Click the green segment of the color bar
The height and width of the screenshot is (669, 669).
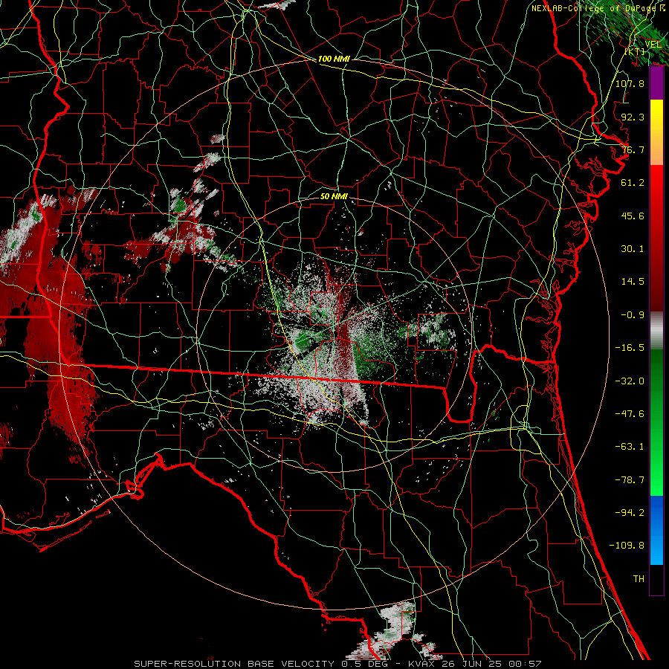click(656, 422)
